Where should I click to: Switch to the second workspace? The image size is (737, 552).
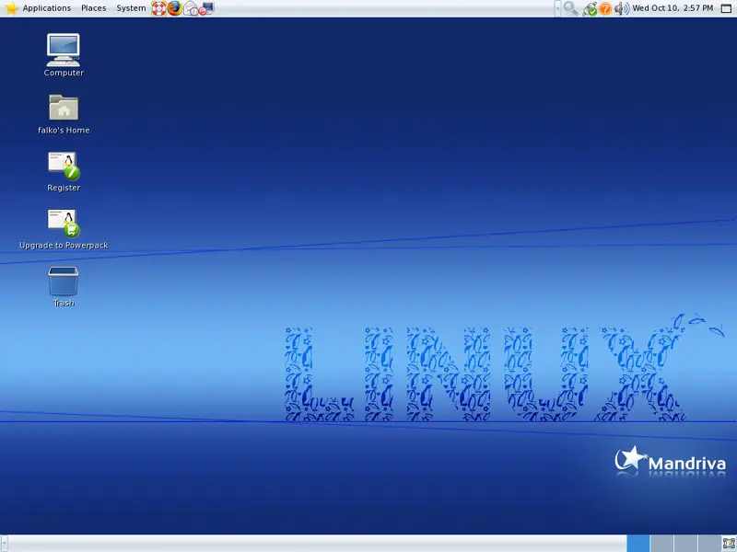(x=661, y=544)
